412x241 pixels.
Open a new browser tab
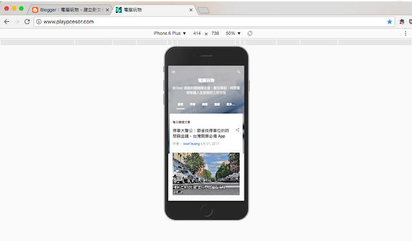click(203, 10)
